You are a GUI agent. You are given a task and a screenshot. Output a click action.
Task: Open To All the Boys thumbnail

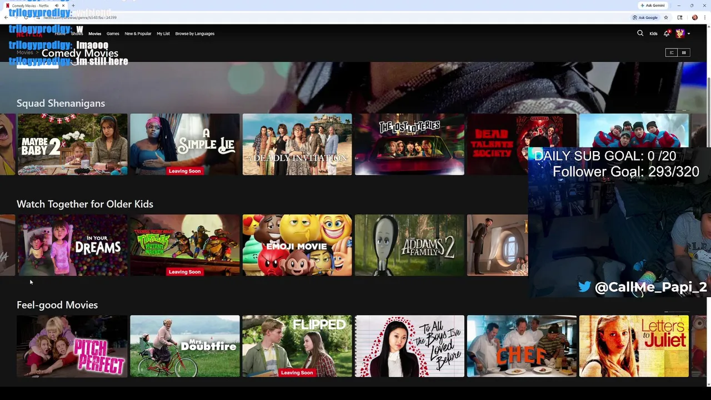click(x=409, y=346)
